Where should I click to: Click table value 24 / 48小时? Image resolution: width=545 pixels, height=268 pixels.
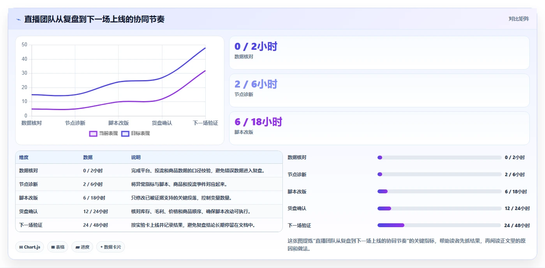(x=95, y=225)
